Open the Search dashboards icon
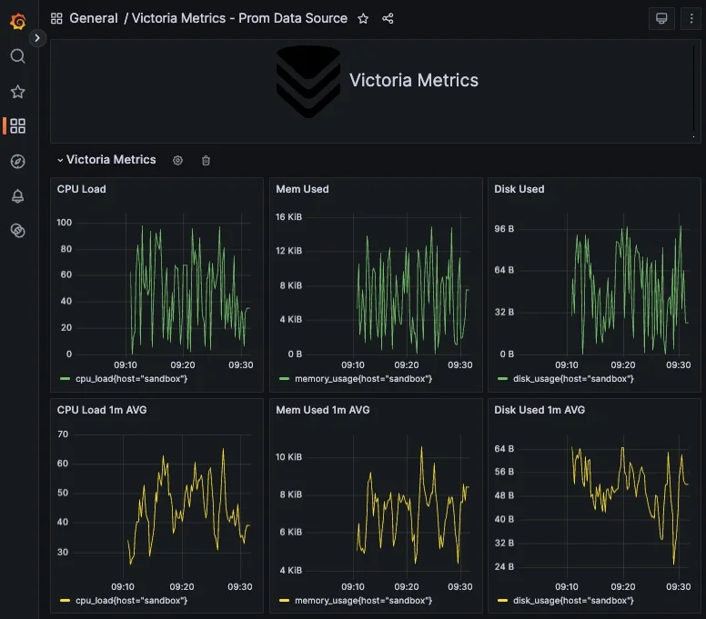Image resolution: width=706 pixels, height=619 pixels. pos(17,56)
